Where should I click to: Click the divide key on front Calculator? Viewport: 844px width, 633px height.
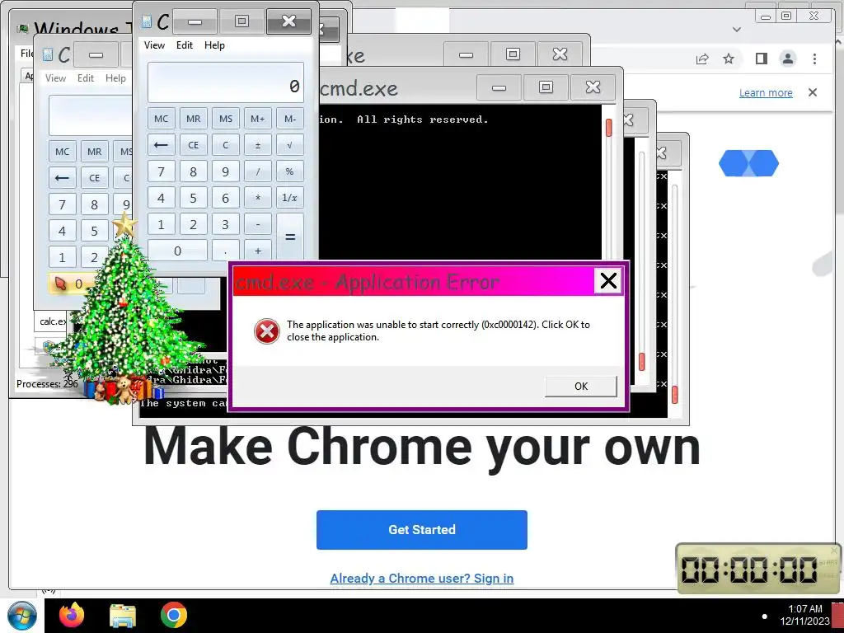click(258, 171)
